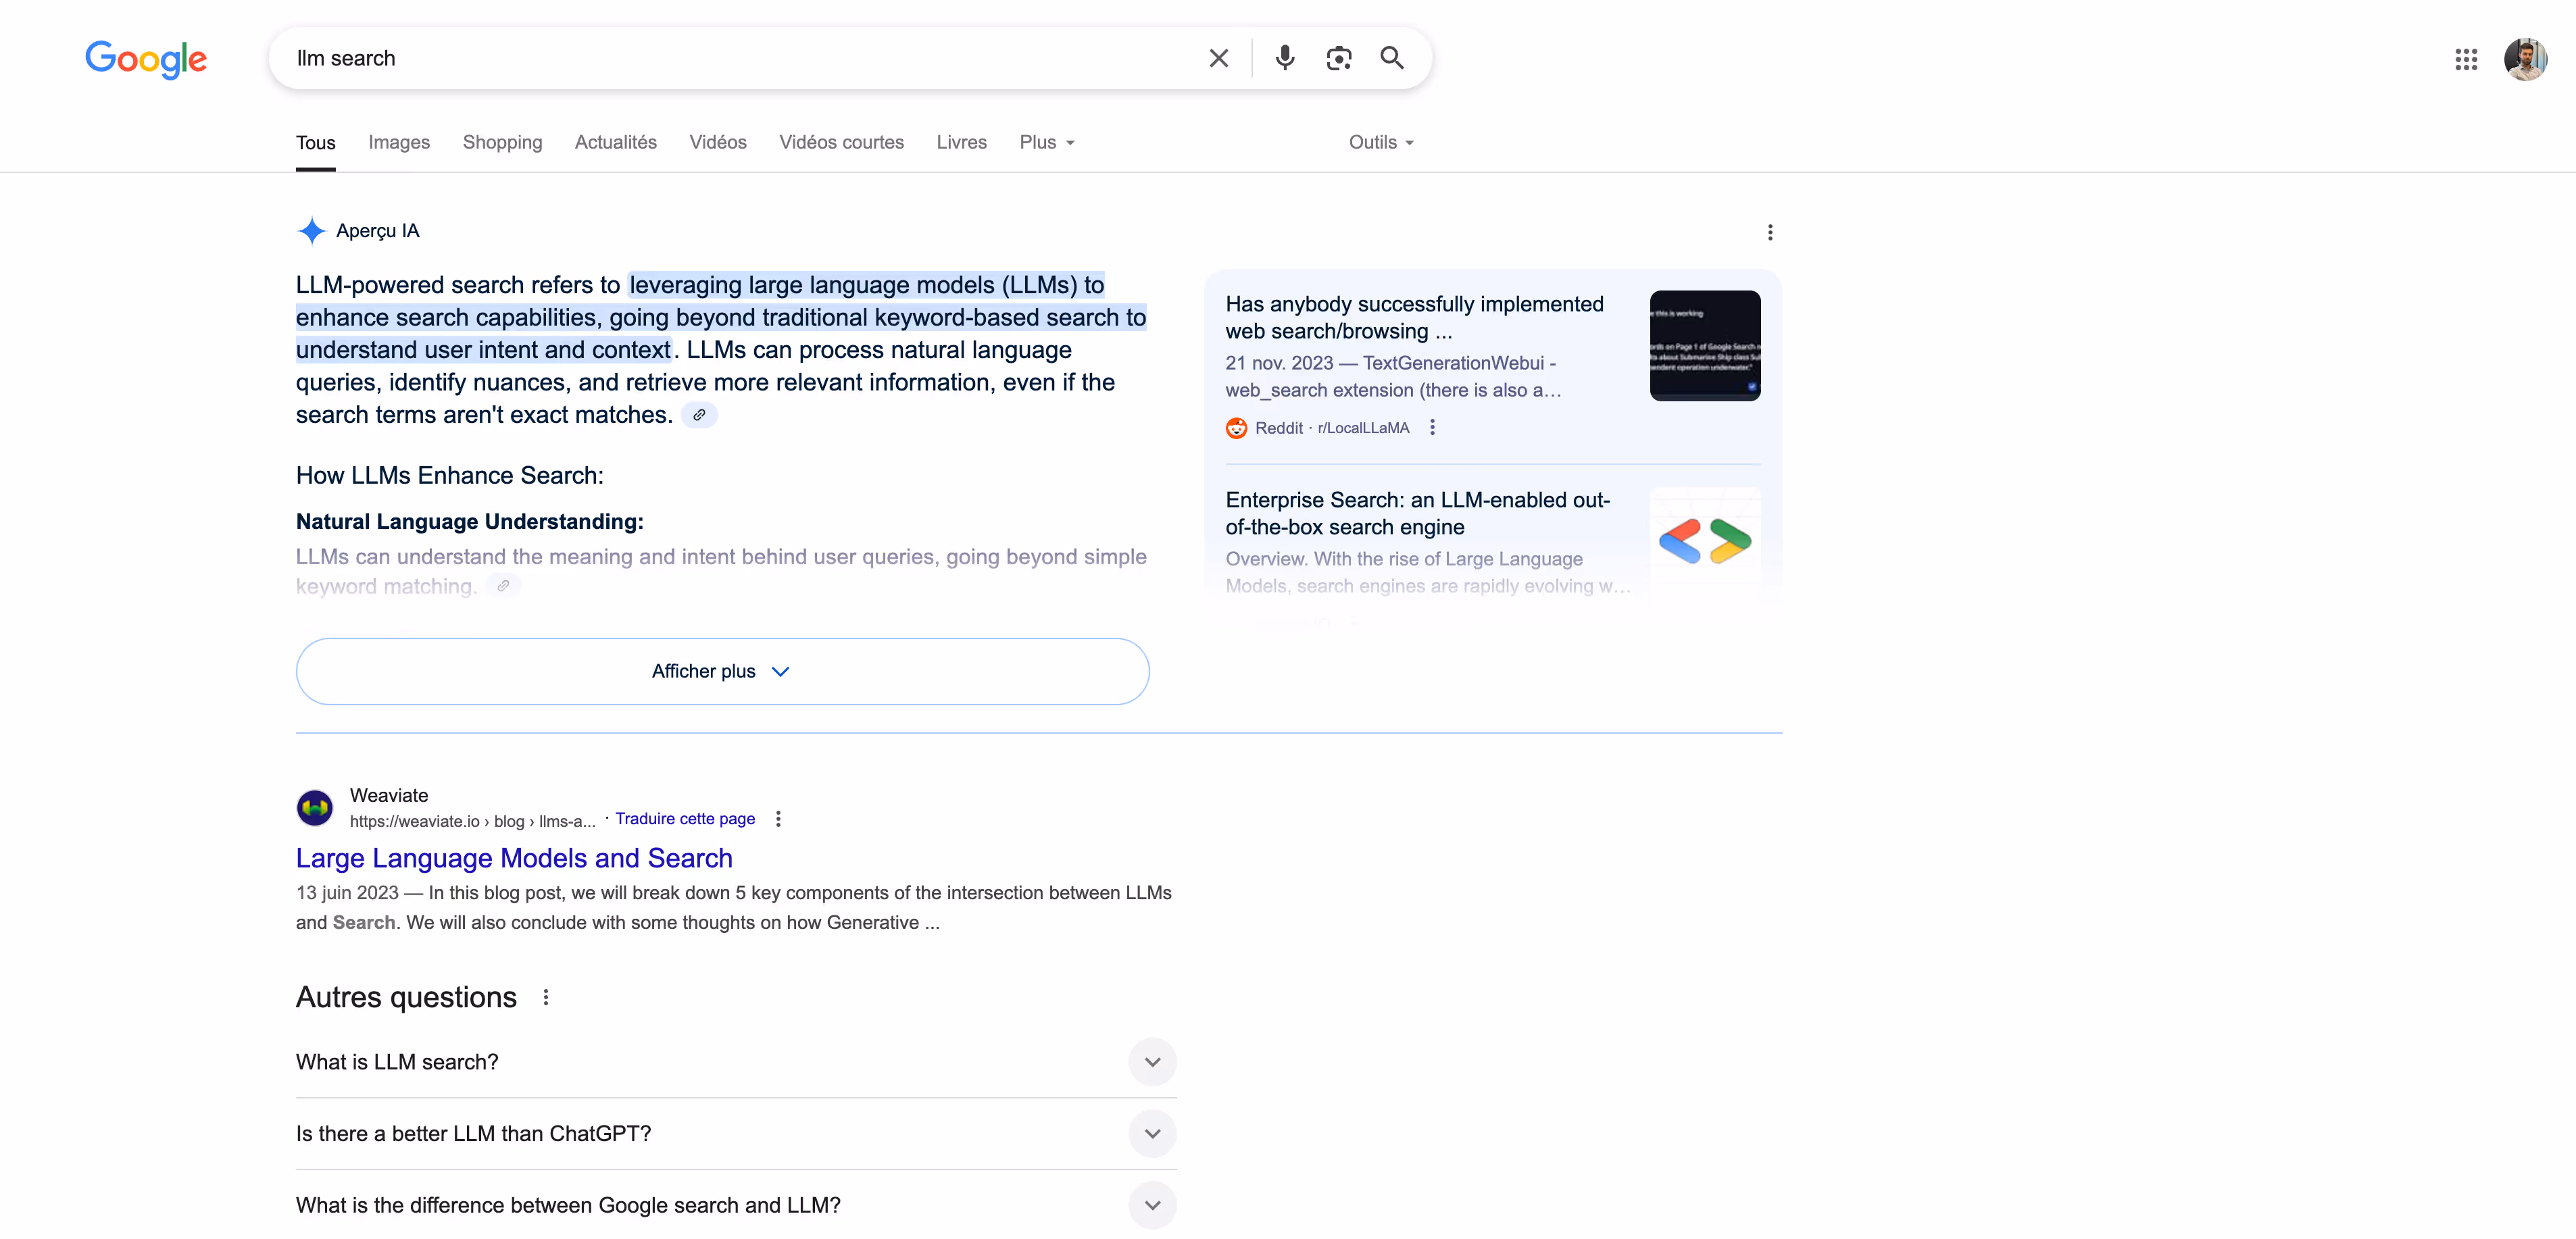2576x1239 pixels.
Task: Switch to the Images tab
Action: [399, 142]
